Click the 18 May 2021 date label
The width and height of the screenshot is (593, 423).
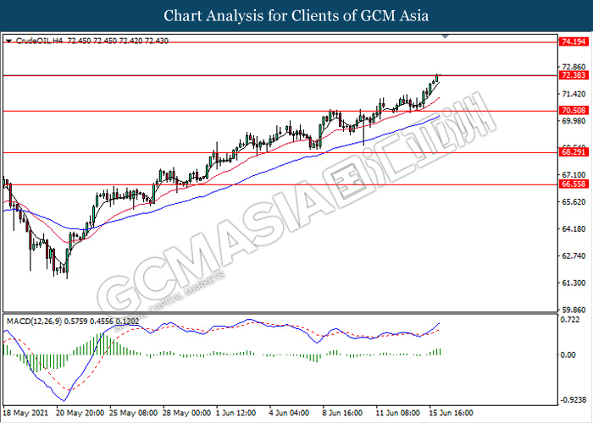point(25,413)
